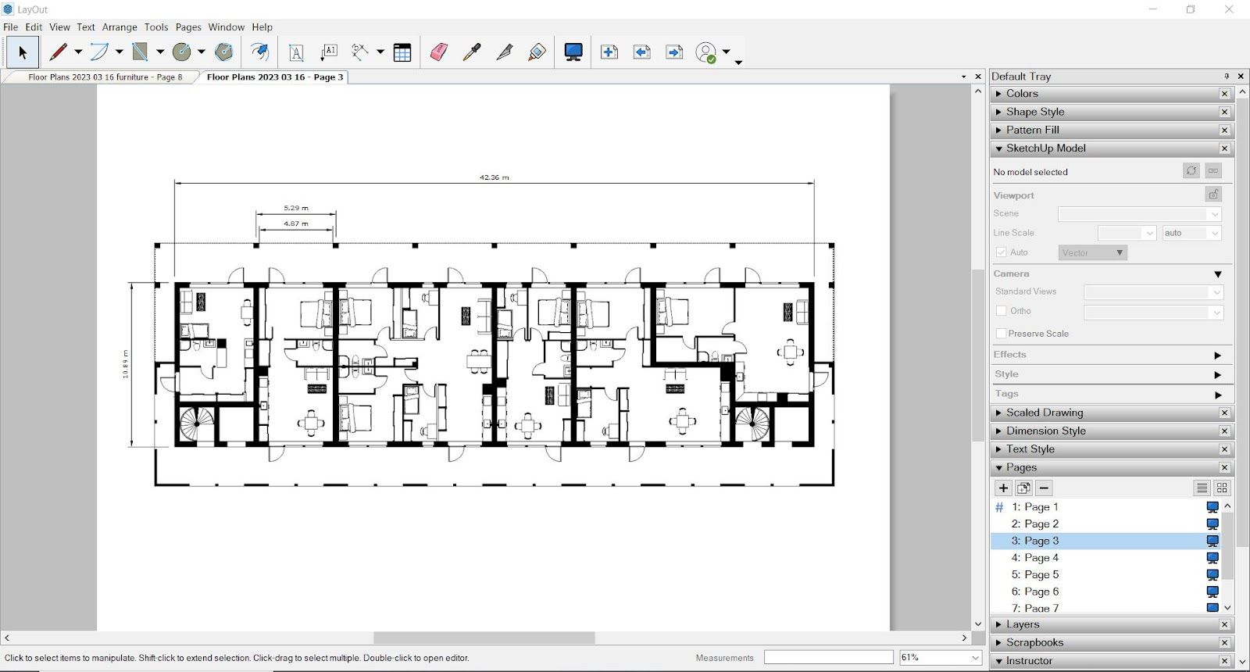Viewport: 1250px width, 672px height.
Task: Choose the Arc drawing tool
Action: click(99, 52)
